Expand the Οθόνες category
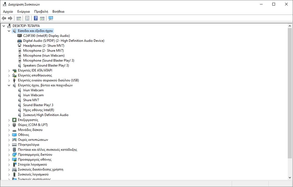This screenshot has width=293, height=187. pyautogui.click(x=8, y=134)
